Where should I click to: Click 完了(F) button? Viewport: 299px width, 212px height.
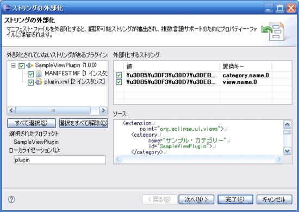click(235, 199)
